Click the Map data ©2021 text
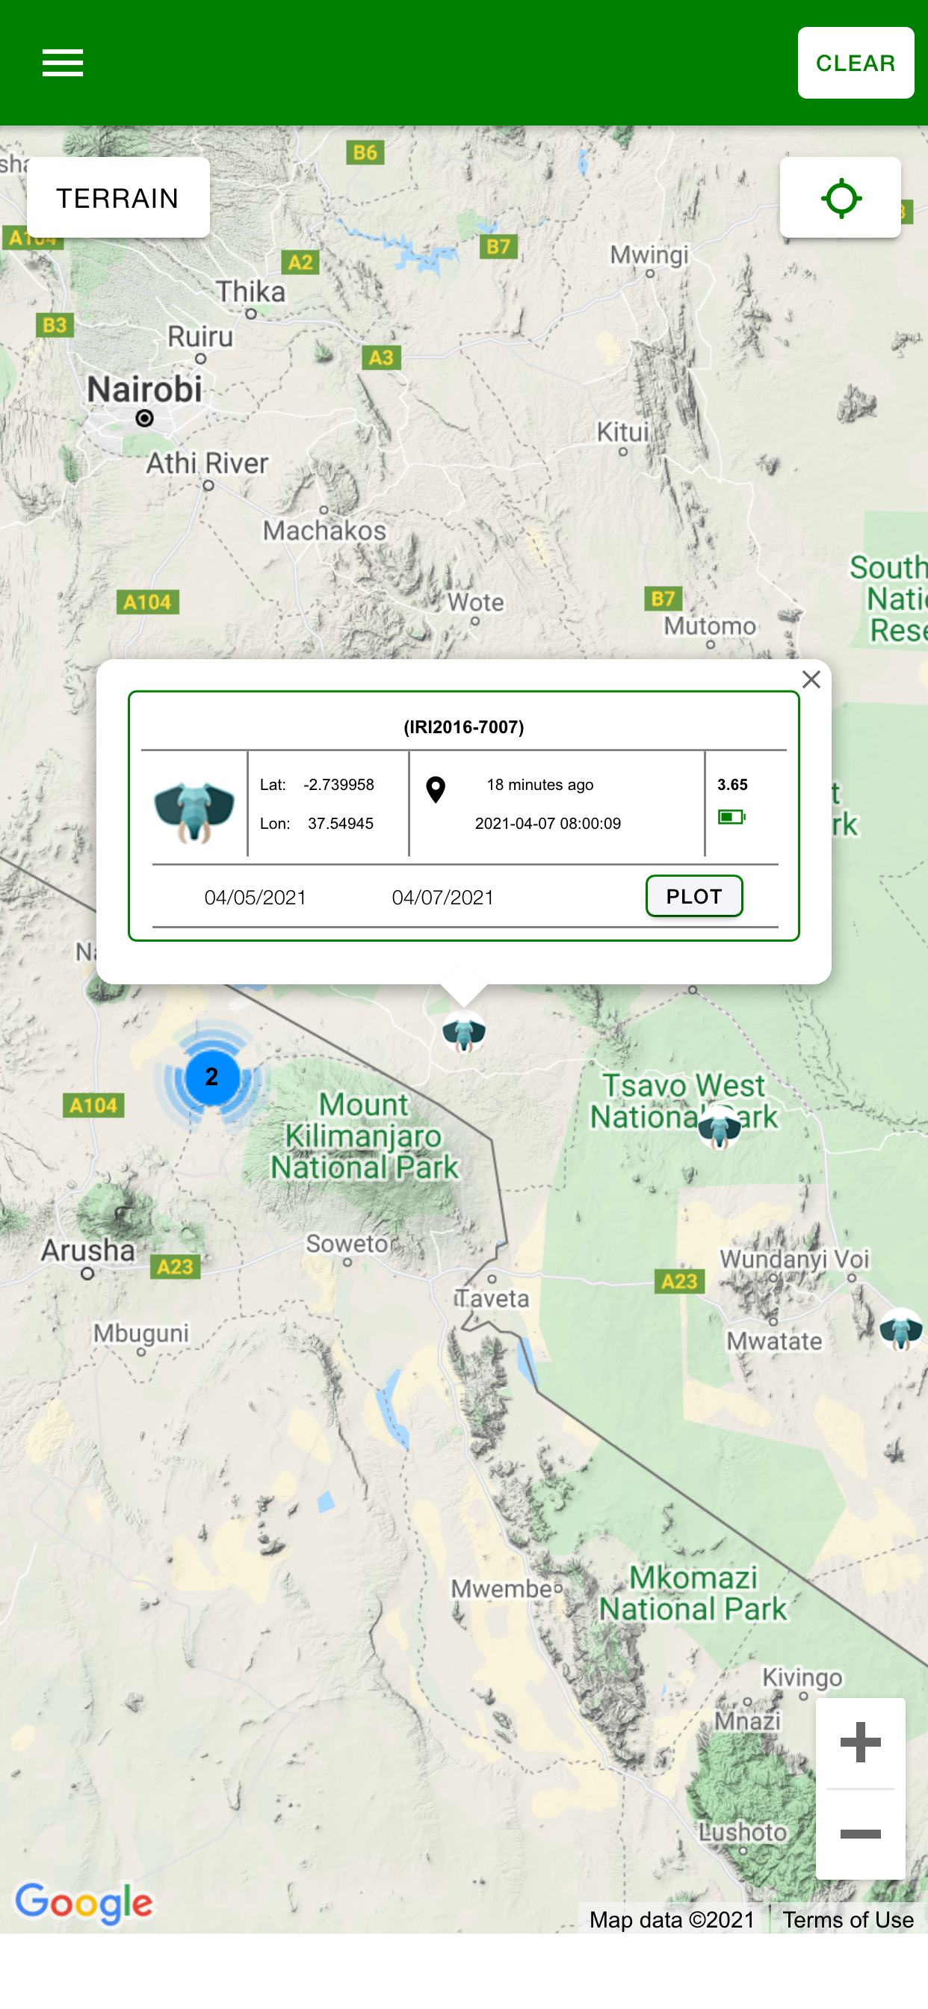The width and height of the screenshot is (928, 2009). point(672,1920)
